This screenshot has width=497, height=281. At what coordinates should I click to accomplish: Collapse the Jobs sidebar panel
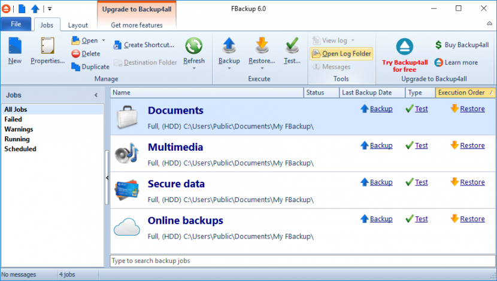(x=96, y=95)
